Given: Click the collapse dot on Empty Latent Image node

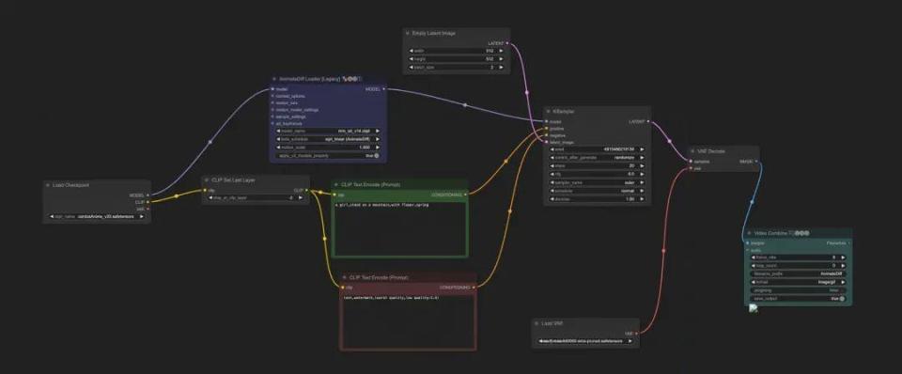Looking at the screenshot, I should (408, 34).
